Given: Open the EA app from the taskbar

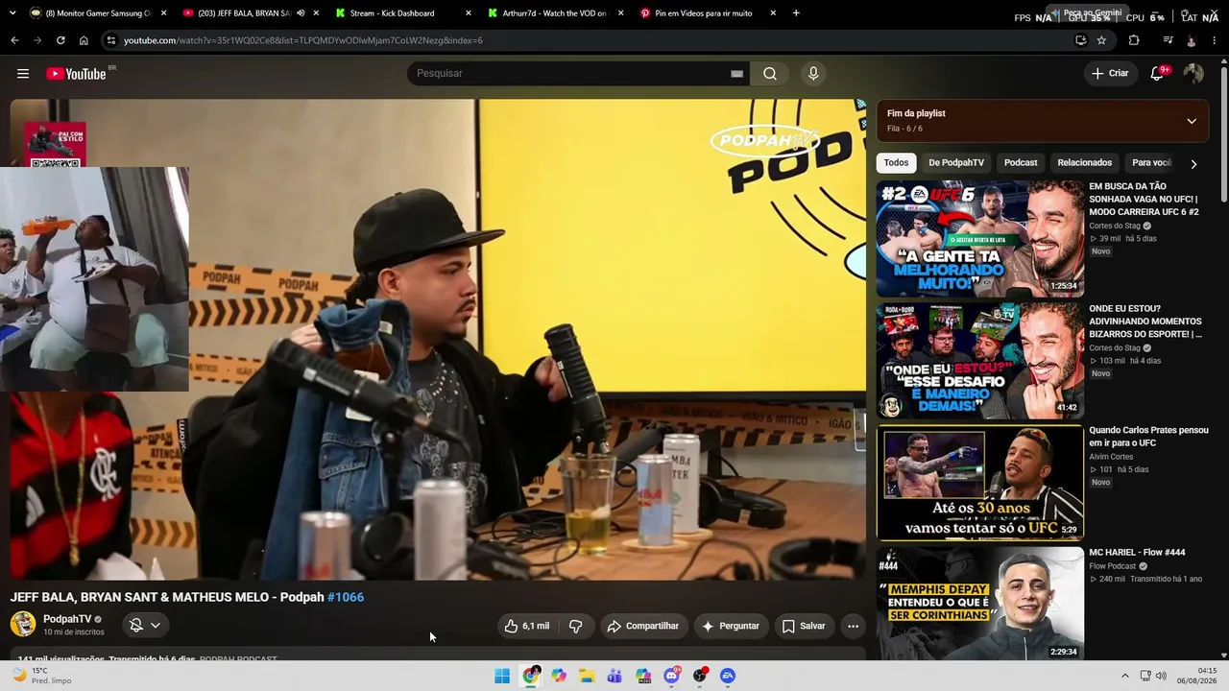Looking at the screenshot, I should coord(728,676).
